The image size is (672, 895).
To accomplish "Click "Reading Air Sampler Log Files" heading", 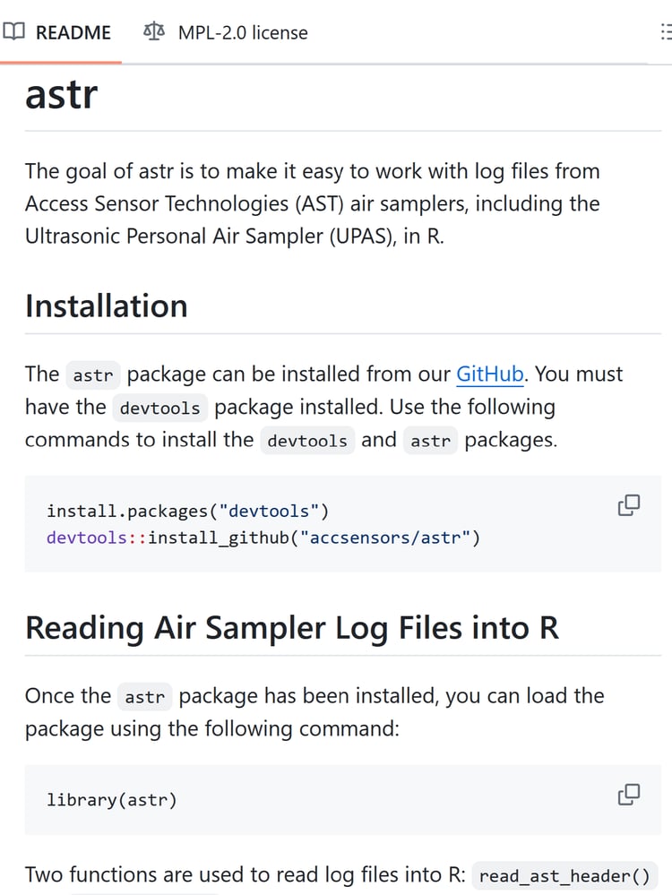I will pyautogui.click(x=291, y=627).
